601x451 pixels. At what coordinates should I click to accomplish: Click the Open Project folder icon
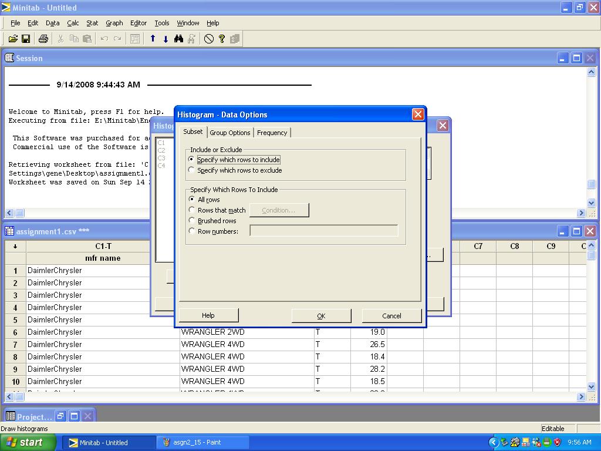click(12, 39)
